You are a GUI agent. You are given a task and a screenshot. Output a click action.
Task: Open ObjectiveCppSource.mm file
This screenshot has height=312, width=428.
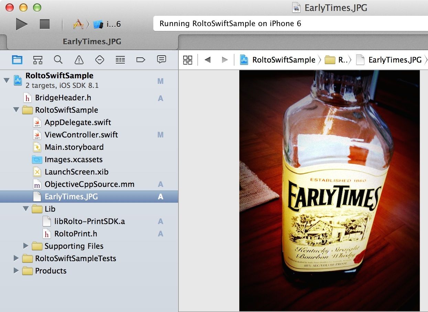(89, 184)
